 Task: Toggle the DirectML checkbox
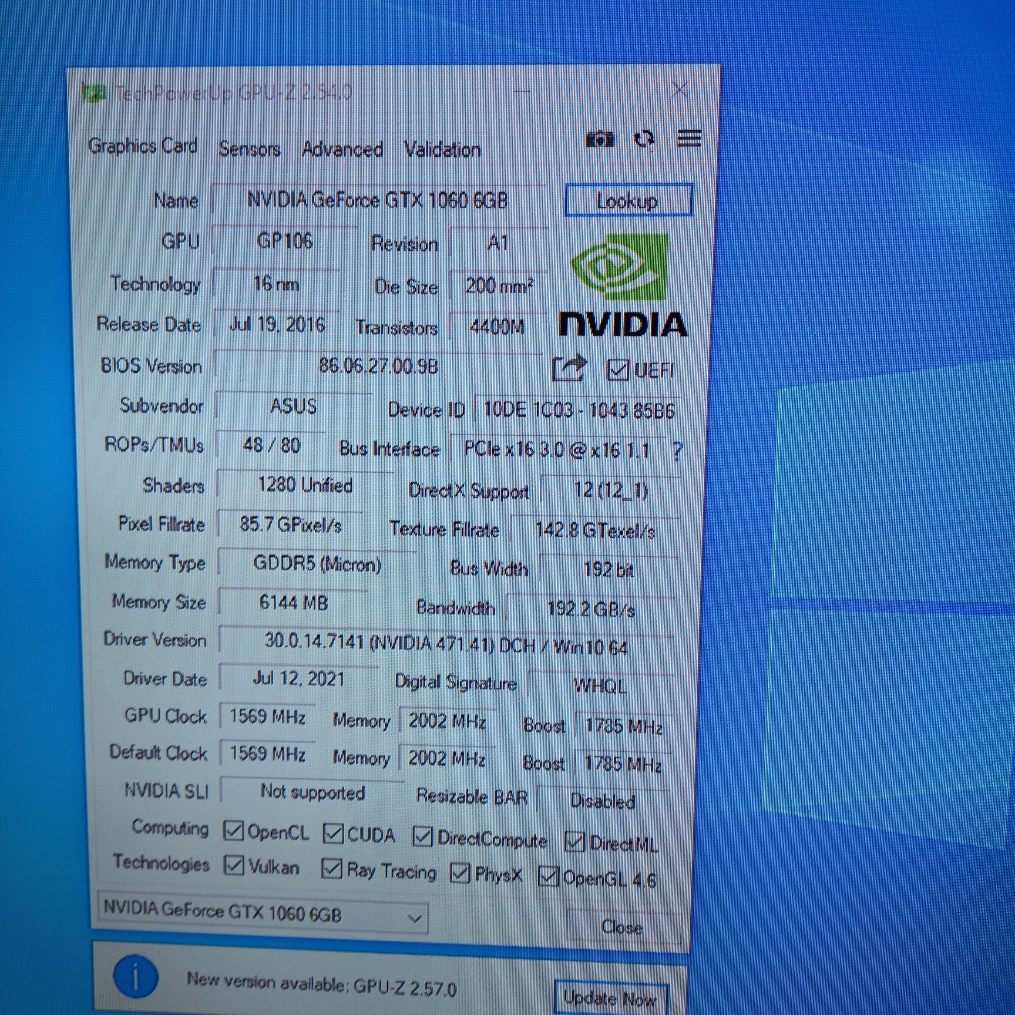tap(574, 842)
